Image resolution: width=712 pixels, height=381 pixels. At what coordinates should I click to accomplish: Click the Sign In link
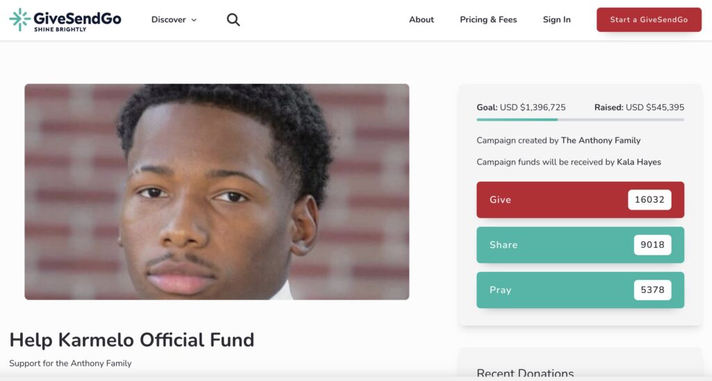pos(557,19)
